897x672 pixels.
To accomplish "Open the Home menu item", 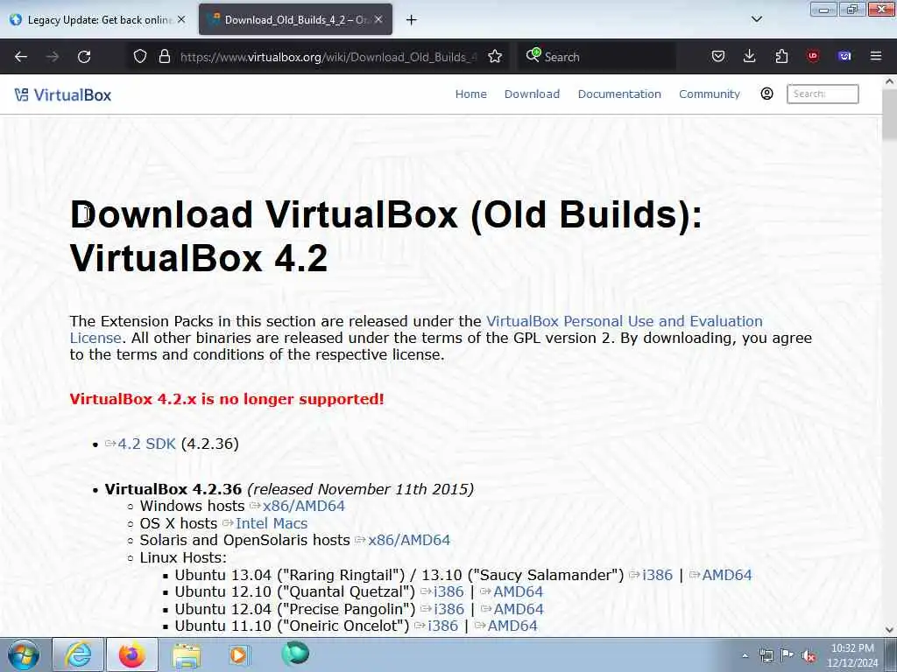I will 470,94.
